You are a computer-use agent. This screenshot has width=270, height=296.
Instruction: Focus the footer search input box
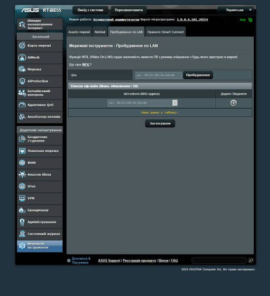point(219,260)
